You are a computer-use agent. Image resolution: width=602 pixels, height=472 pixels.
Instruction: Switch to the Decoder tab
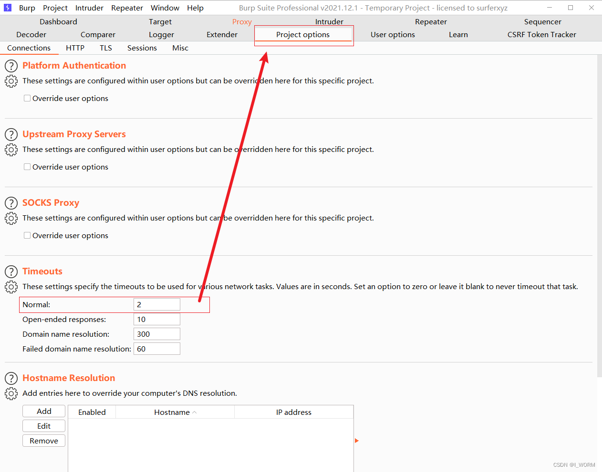(31, 34)
